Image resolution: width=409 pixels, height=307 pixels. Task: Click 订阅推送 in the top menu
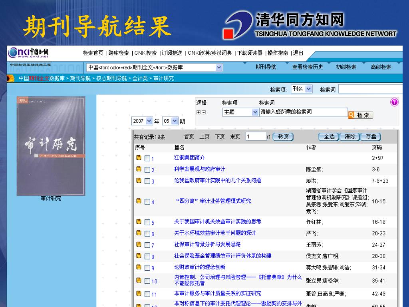(172, 53)
